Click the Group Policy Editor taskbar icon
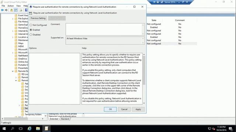236x132 pixels. click(x=46, y=129)
